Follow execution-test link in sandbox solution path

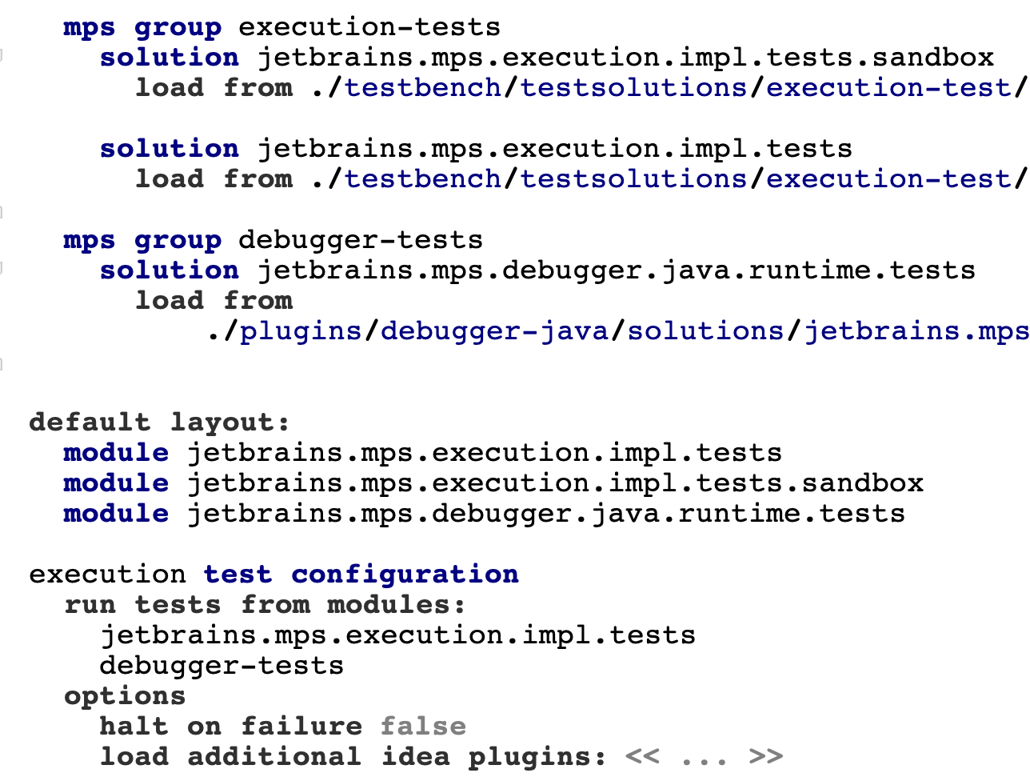[x=888, y=88]
